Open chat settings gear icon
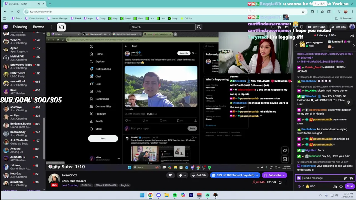This screenshot has width=356, height=200. click(341, 186)
